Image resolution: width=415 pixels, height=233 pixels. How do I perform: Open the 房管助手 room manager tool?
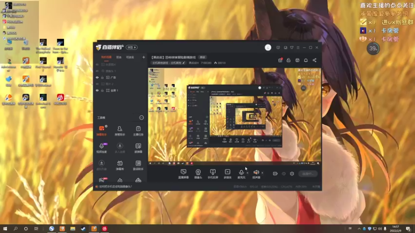click(x=120, y=131)
